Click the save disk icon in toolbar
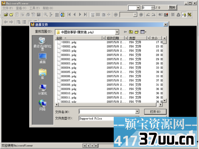The image size is (199, 149). [x=39, y=14]
